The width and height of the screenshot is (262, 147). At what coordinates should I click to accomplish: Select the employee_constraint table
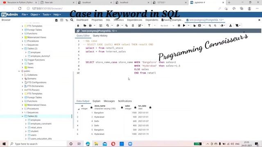pos(41,124)
